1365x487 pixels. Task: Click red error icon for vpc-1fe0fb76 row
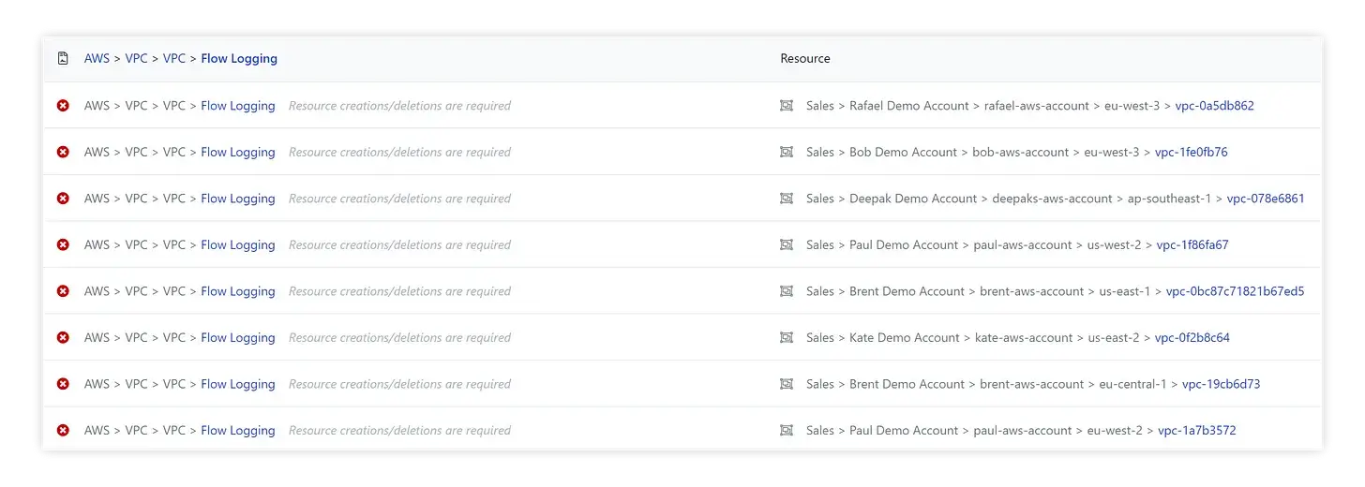[x=63, y=152]
